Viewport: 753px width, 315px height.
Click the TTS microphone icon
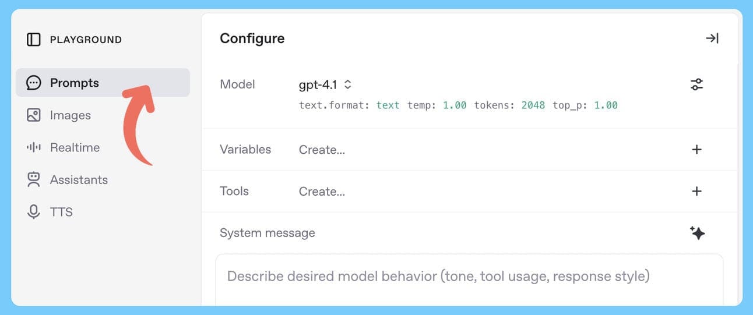(34, 212)
